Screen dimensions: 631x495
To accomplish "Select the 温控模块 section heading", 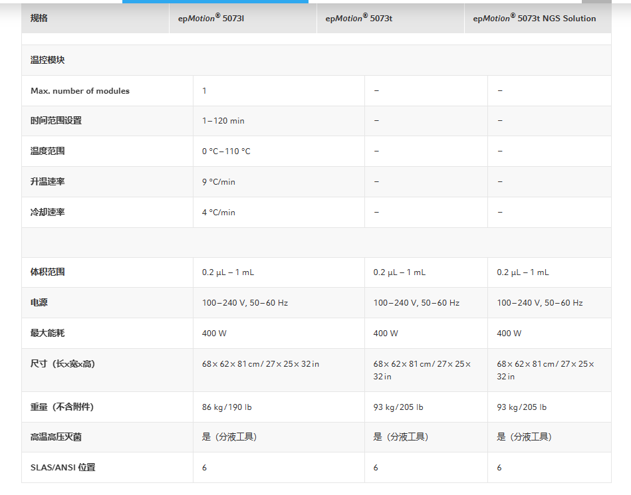I will coord(47,60).
